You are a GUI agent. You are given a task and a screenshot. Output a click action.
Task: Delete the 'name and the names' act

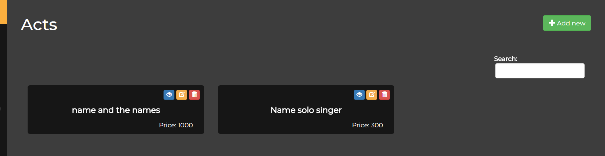pyautogui.click(x=194, y=95)
